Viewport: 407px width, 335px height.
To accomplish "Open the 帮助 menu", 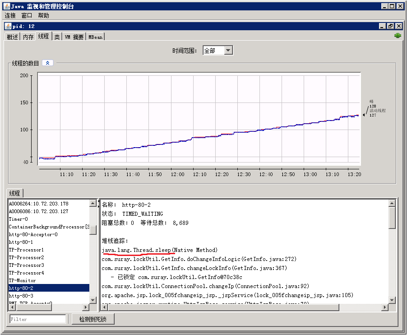I will (44, 15).
